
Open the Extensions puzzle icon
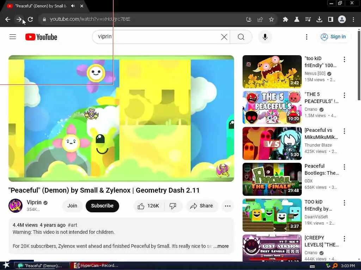point(286,20)
